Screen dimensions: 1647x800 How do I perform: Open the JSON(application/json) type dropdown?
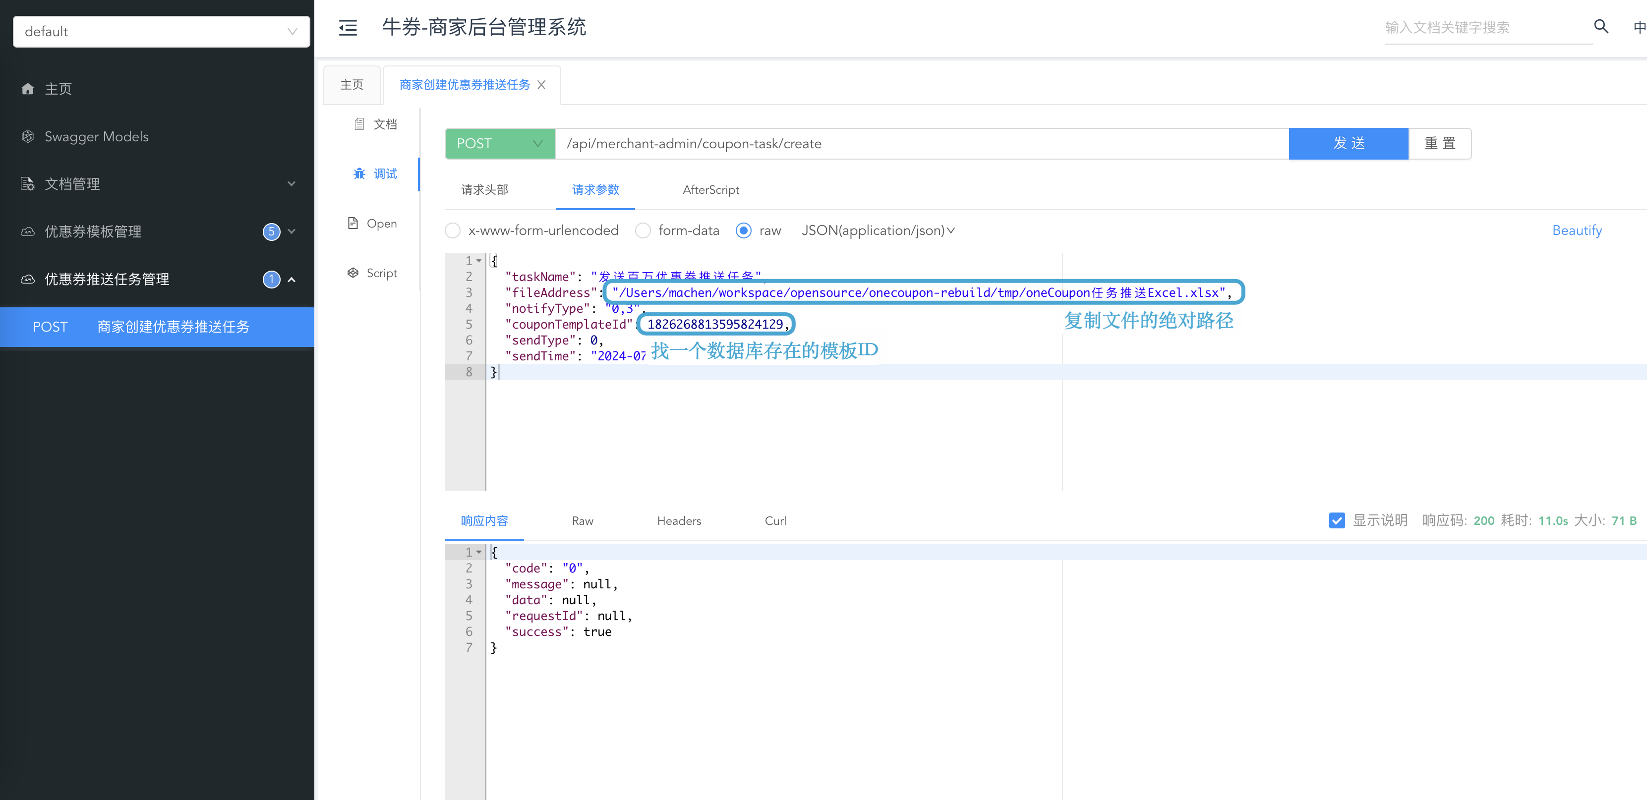tap(877, 230)
